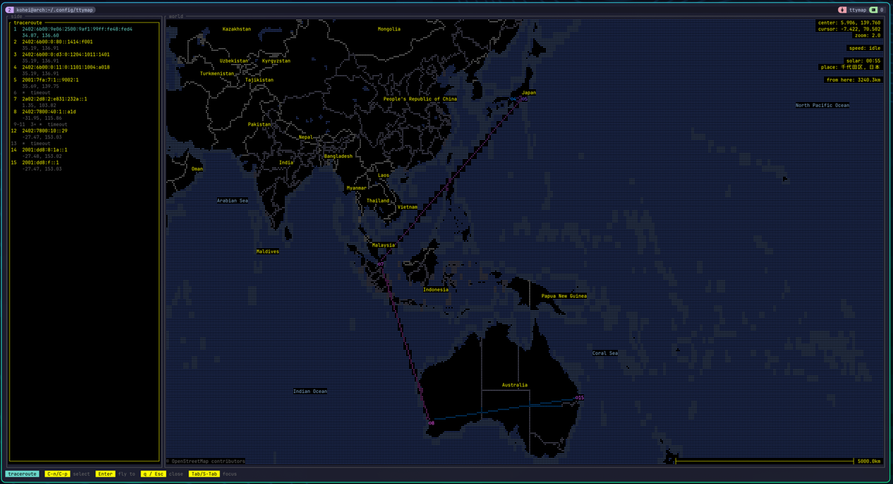Click the C-n/C-p select key hint

(x=68, y=474)
